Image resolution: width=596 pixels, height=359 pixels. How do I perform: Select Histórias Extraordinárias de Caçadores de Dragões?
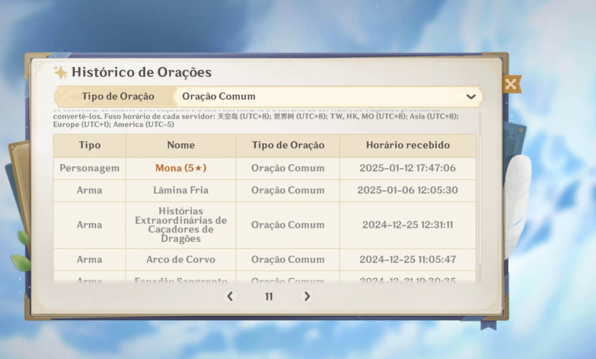tap(181, 225)
